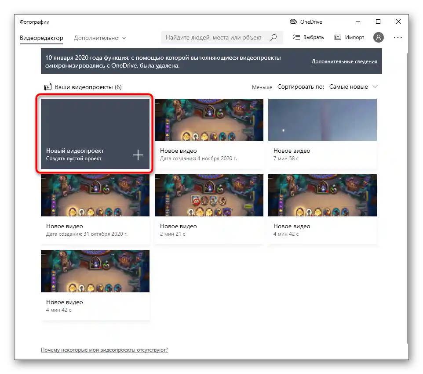The width and height of the screenshot is (423, 374).
Task: Click the plus icon on New video project
Action: coord(138,155)
